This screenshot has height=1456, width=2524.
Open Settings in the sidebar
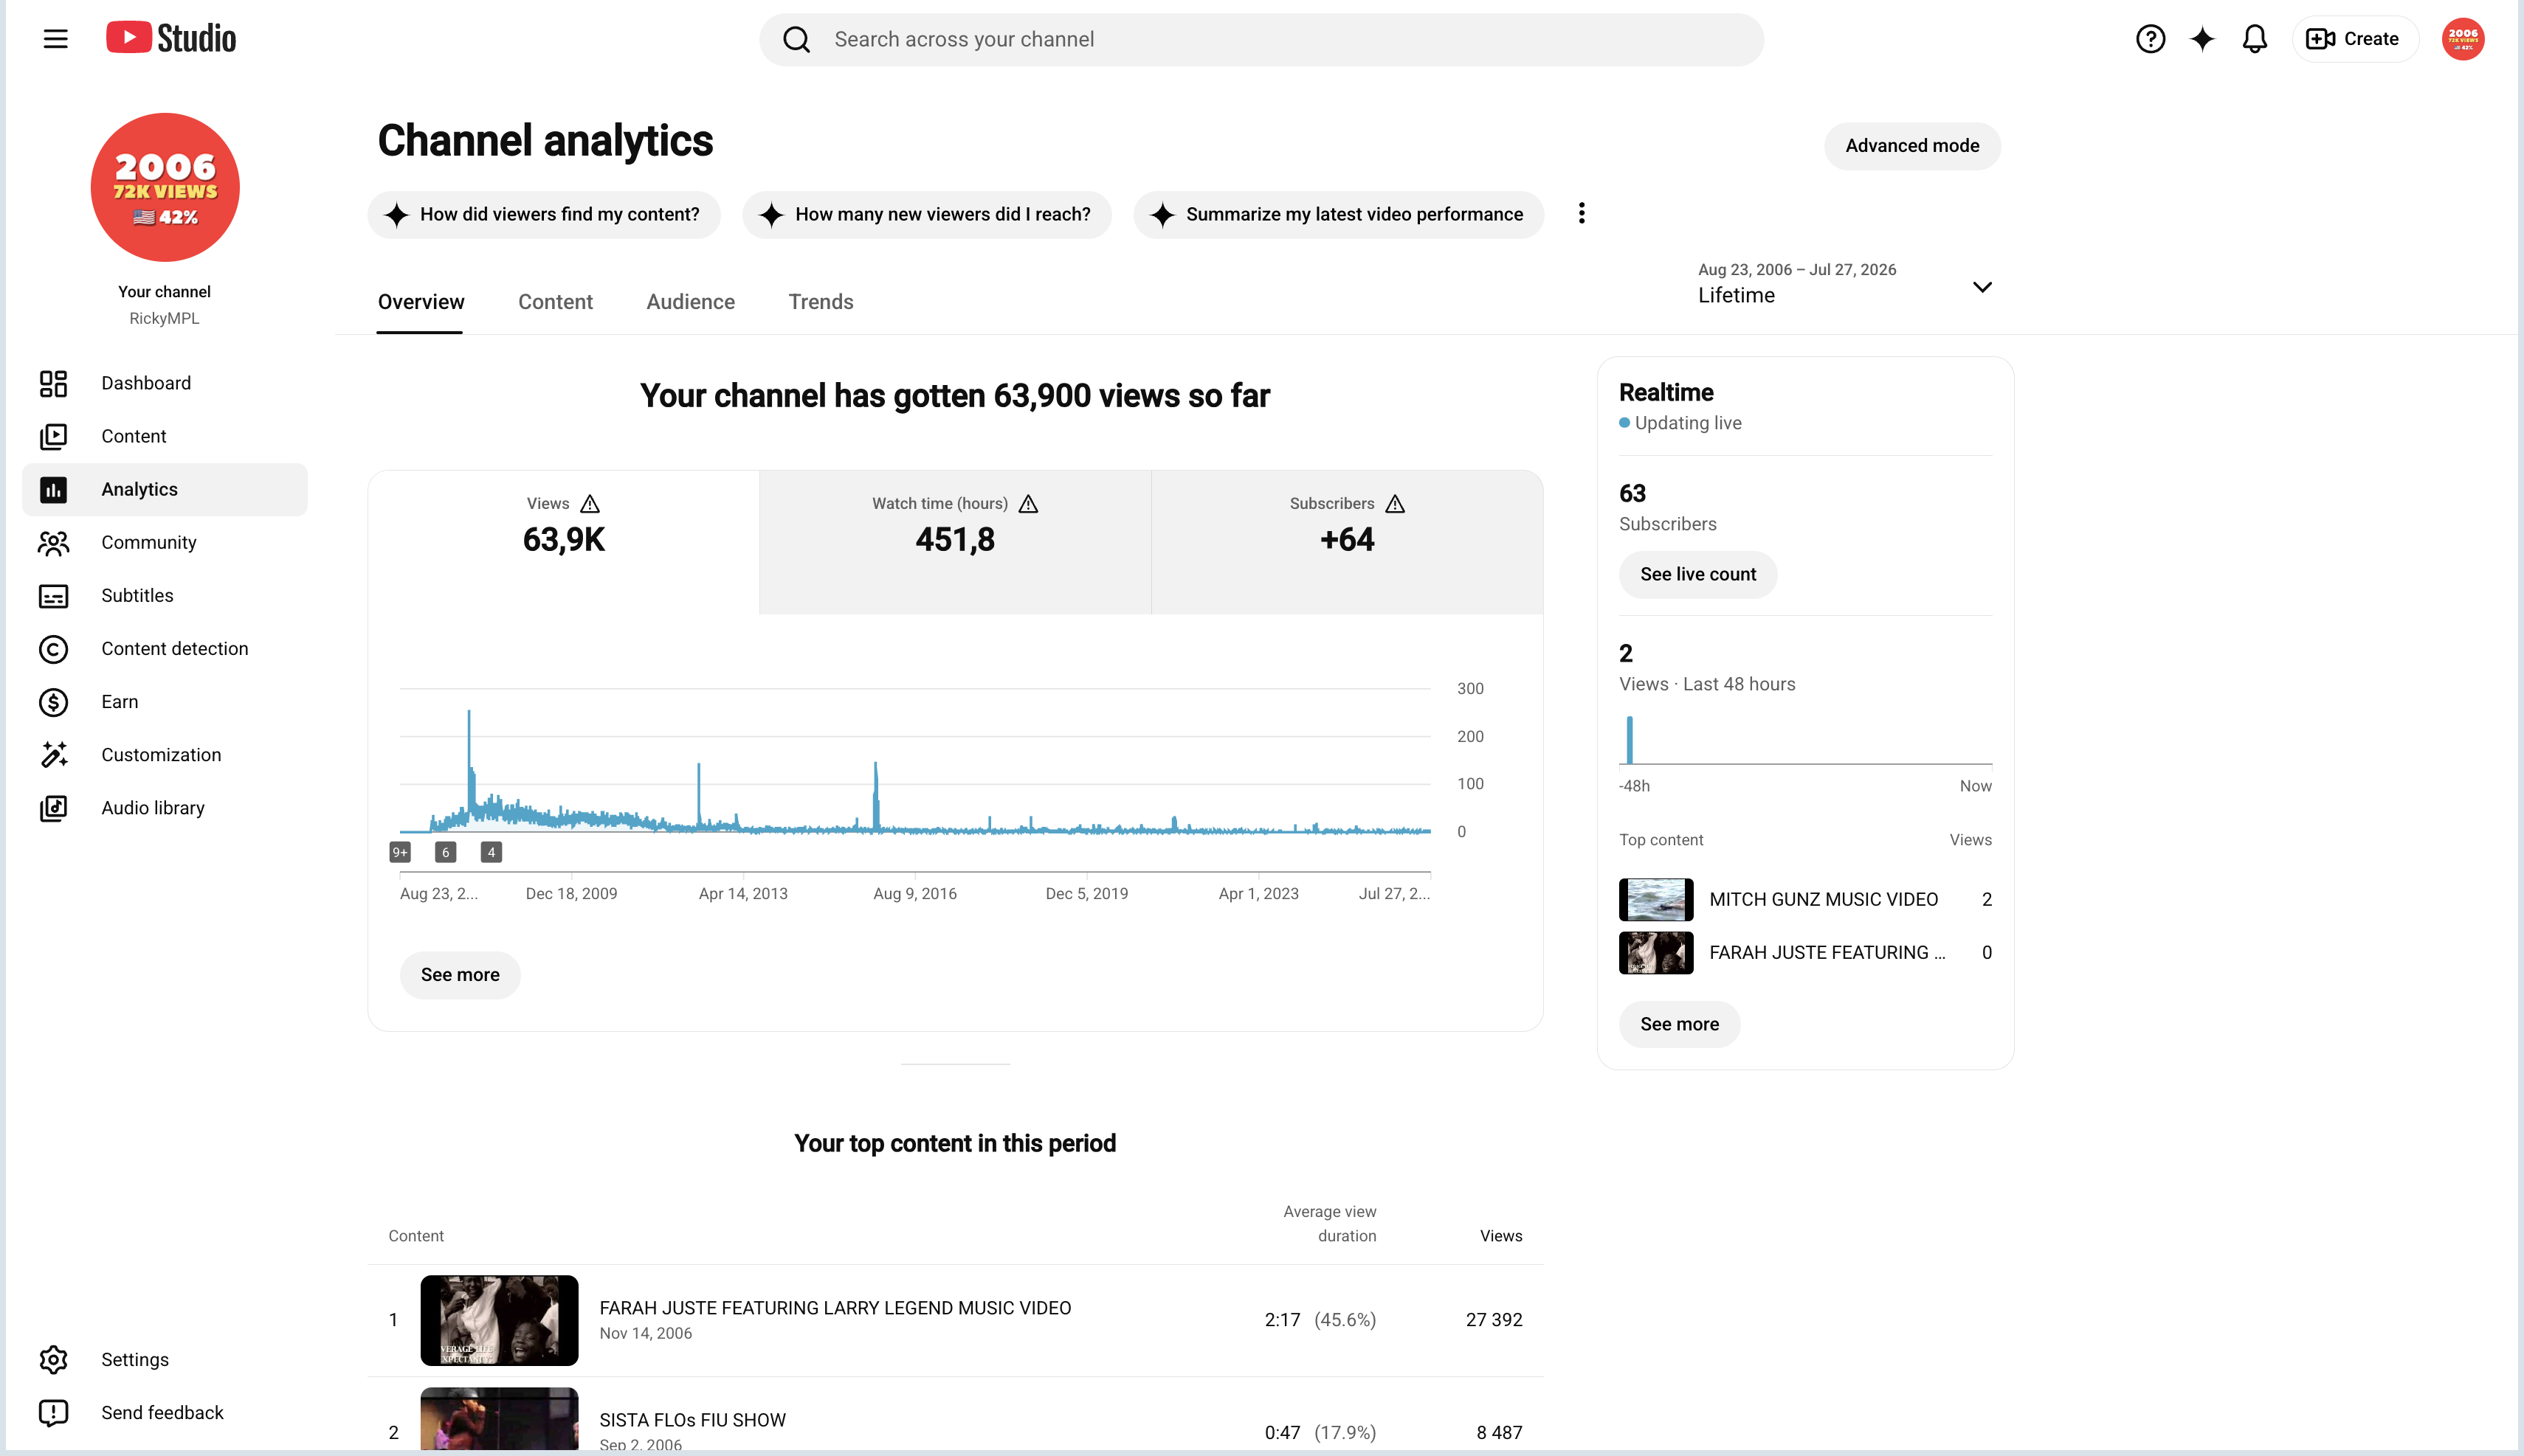165,1359
